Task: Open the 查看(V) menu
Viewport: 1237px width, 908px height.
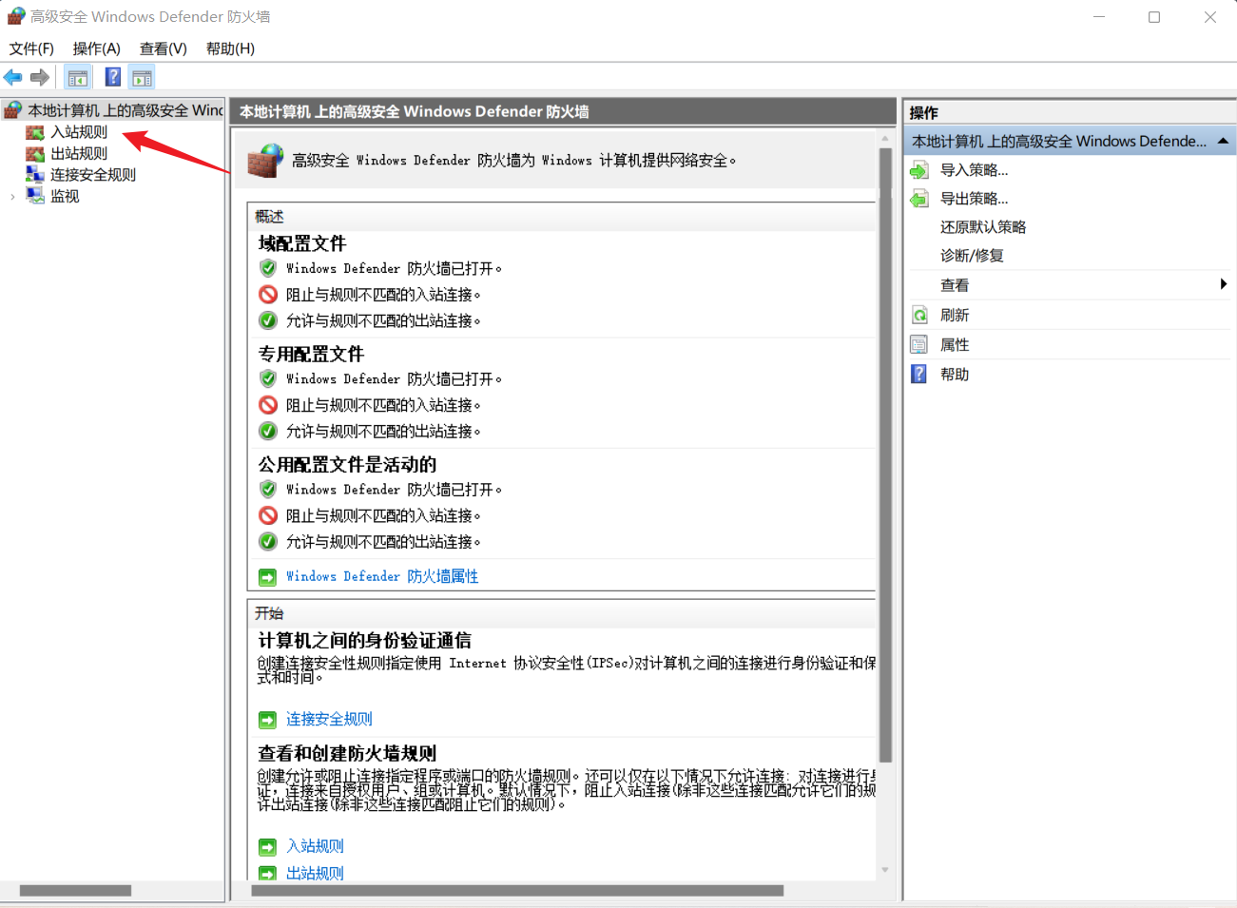Action: click(x=164, y=48)
